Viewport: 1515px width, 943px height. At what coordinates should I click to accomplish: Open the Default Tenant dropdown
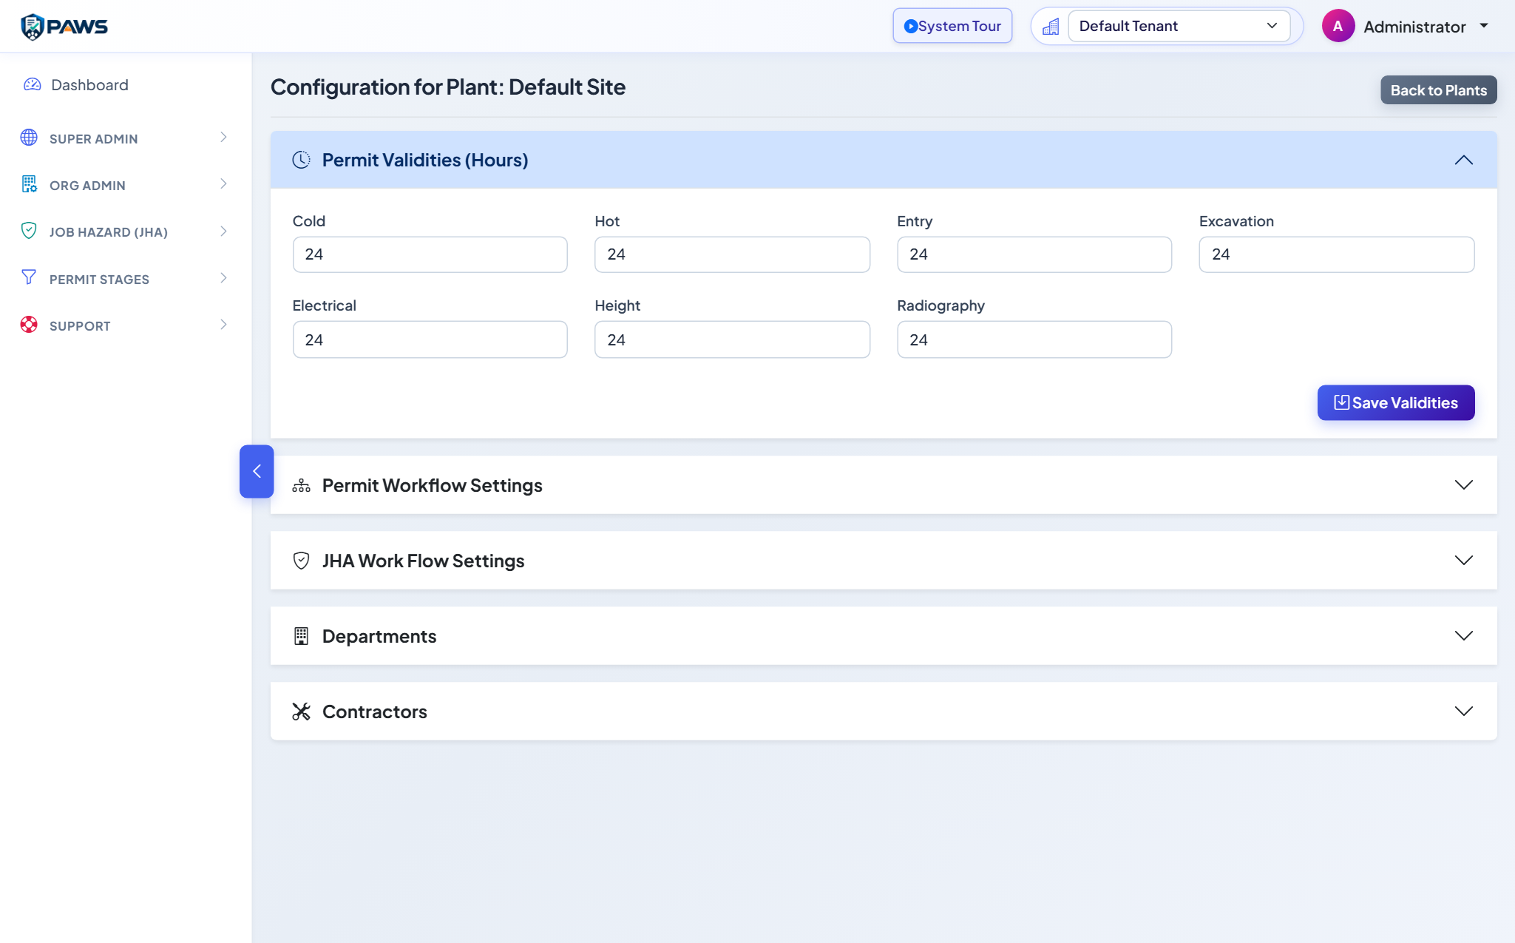(x=1179, y=26)
